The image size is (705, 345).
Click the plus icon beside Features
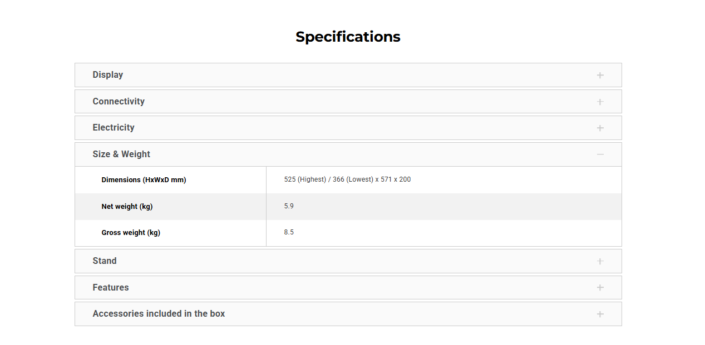[x=600, y=288]
